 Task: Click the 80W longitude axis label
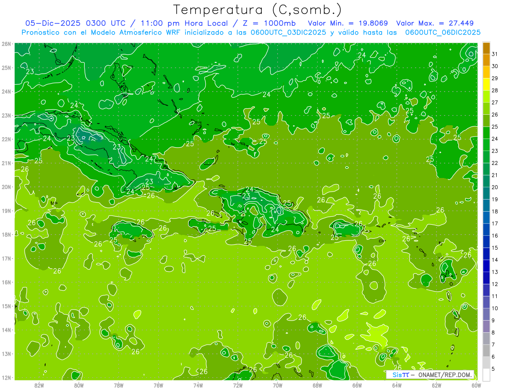[79, 385]
